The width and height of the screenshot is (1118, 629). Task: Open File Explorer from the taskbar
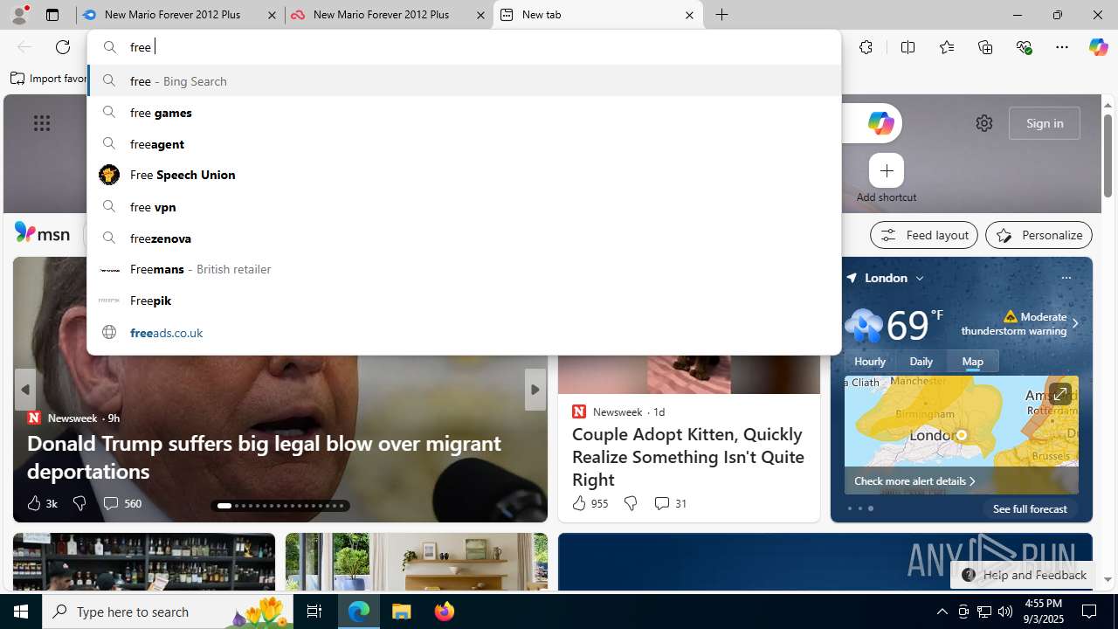click(402, 612)
